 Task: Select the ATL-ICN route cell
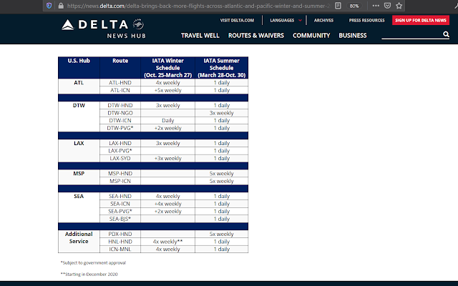pyautogui.click(x=120, y=90)
